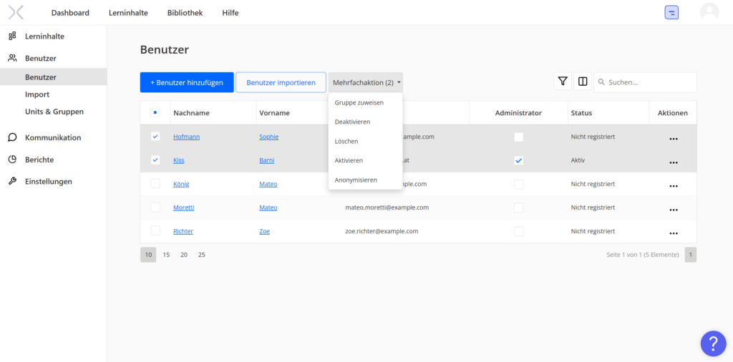Check the row checkbox for Moretti
Screen dimensions: 733x362
(155, 207)
